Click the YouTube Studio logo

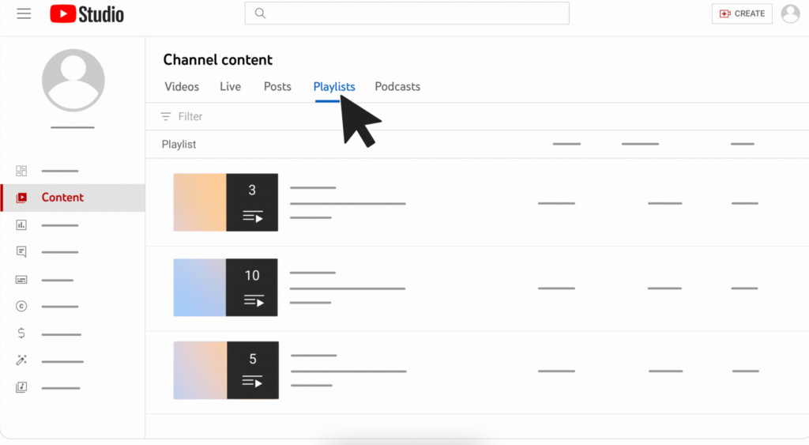(87, 14)
